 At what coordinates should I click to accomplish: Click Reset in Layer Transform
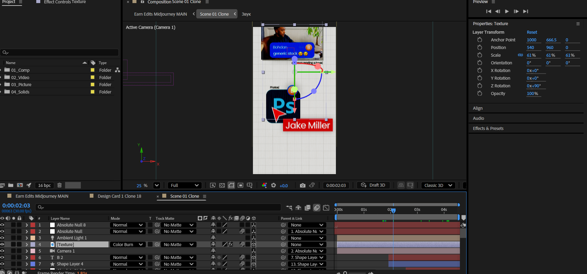532,32
